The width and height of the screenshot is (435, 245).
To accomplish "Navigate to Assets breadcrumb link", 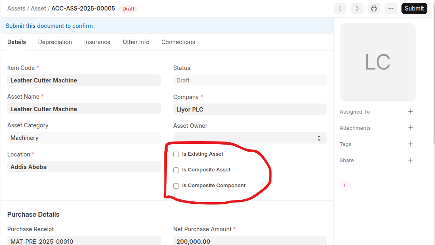I will click(16, 8).
